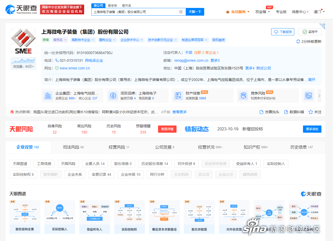The height and width of the screenshot is (241, 333).
Task: Switch to the 历史信息 tab
Action: tap(302, 147)
